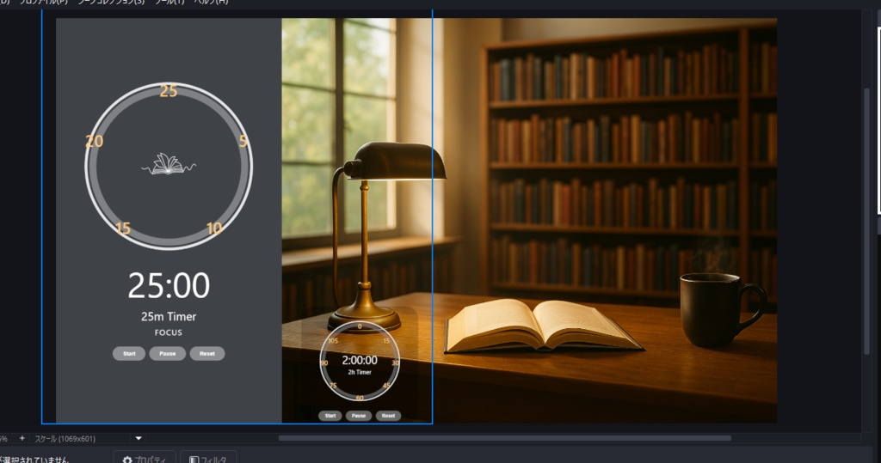The width and height of the screenshot is (881, 463).
Task: Click the 未選択されていません status text
Action: point(34,460)
